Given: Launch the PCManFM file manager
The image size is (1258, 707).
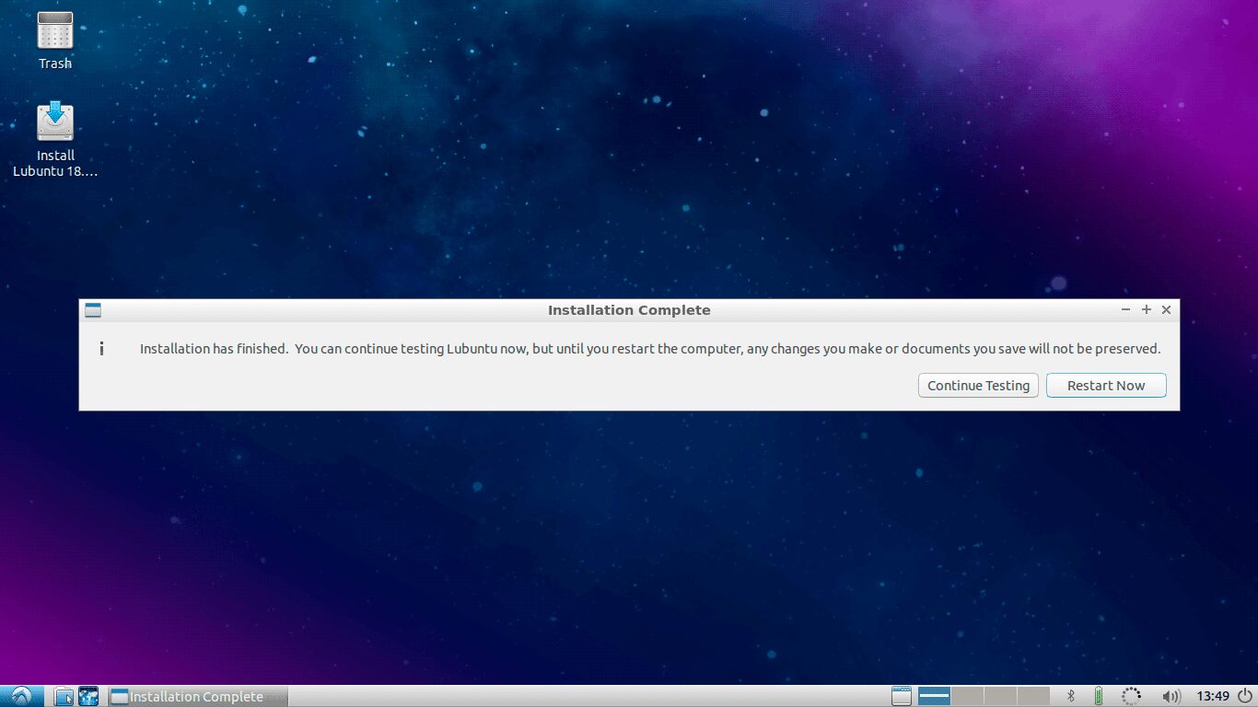Looking at the screenshot, I should pos(63,696).
